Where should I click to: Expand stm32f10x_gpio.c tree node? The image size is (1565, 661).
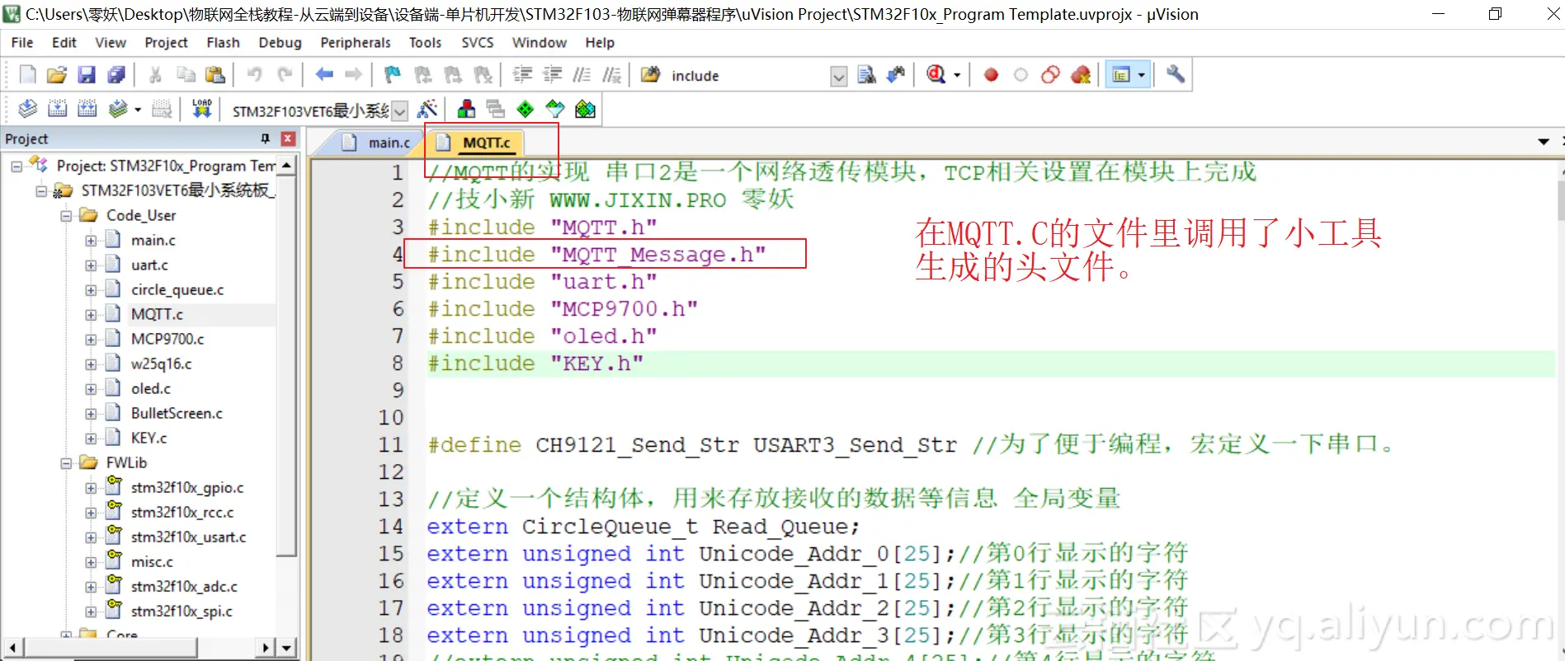coord(91,488)
